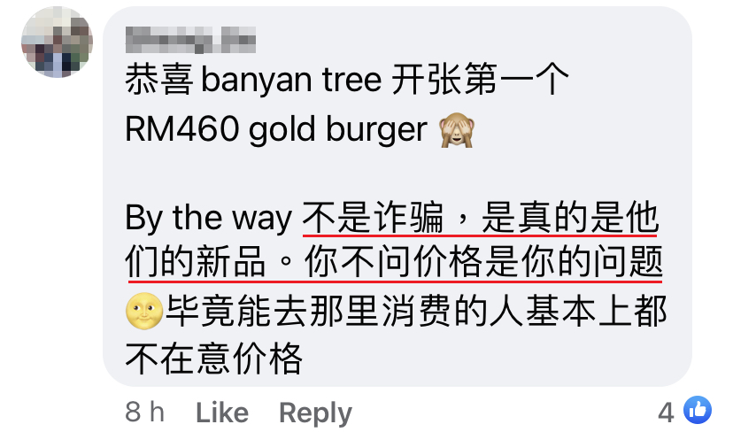Reply to this comment
This screenshot has height=432, width=733.
point(315,413)
